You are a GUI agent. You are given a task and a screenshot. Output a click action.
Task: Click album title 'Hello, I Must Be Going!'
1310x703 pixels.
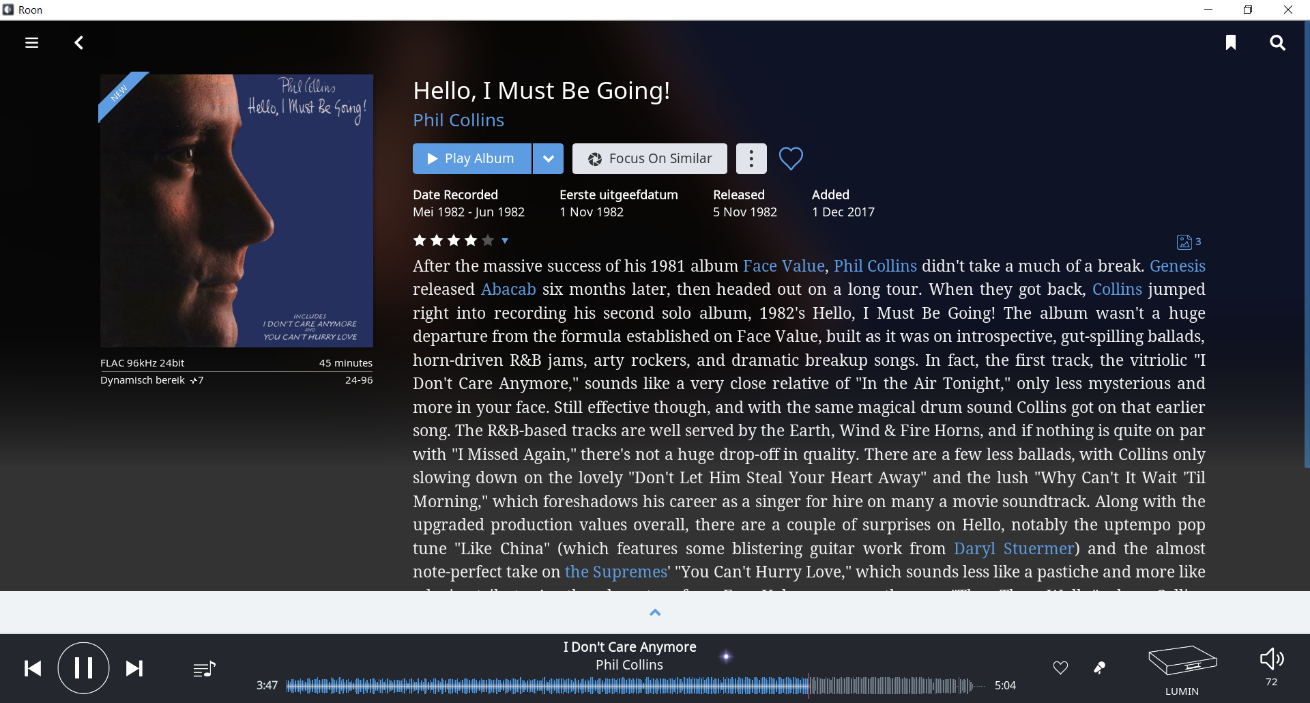(x=542, y=91)
